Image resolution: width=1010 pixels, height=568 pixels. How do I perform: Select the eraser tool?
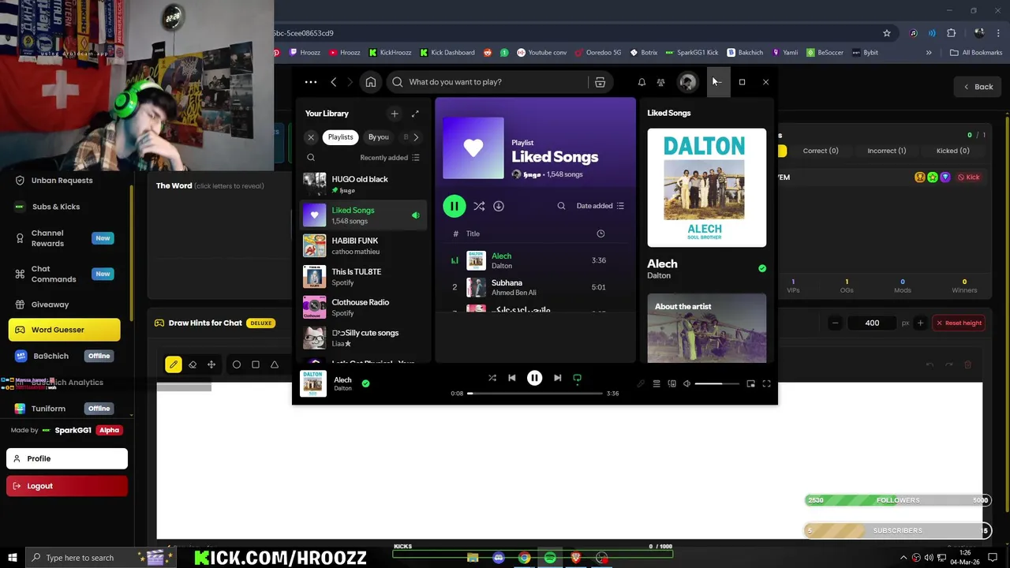[x=193, y=364]
